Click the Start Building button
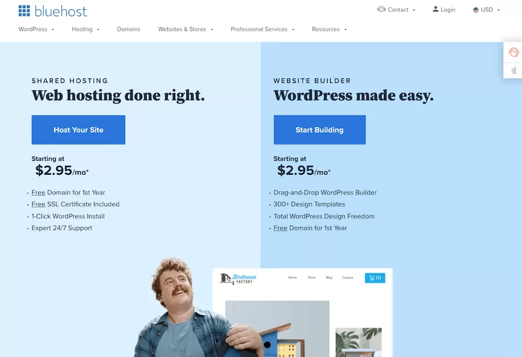The height and width of the screenshot is (357, 522). pos(320,129)
